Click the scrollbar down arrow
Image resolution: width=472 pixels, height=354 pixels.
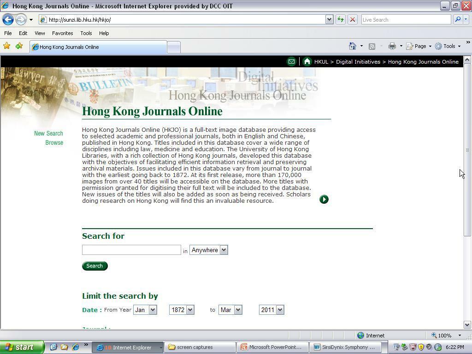coord(467,325)
